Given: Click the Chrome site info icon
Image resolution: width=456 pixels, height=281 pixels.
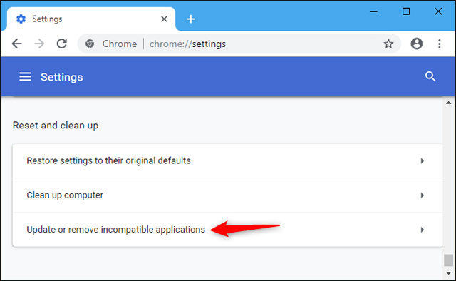Looking at the screenshot, I should click(x=90, y=44).
